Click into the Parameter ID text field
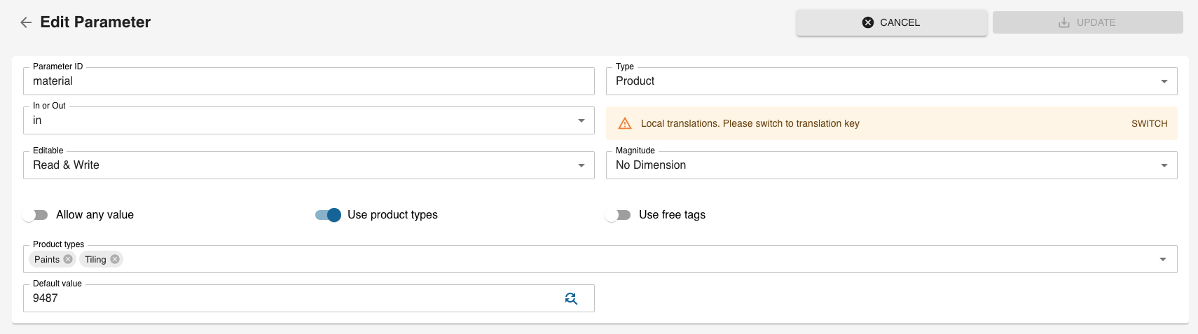The height and width of the screenshot is (334, 1198). [308, 81]
